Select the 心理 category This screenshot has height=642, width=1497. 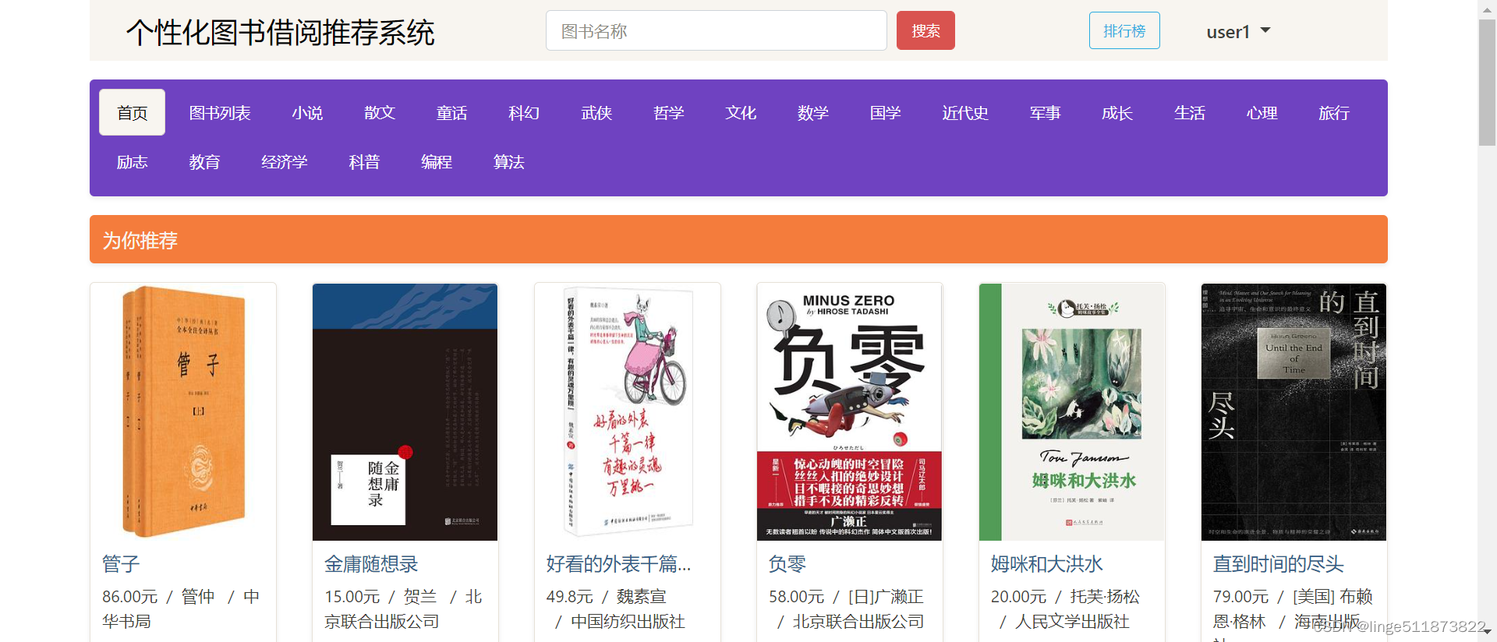pyautogui.click(x=1262, y=113)
